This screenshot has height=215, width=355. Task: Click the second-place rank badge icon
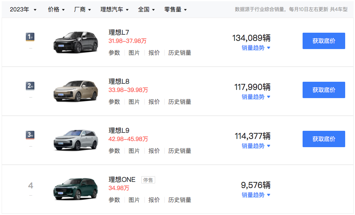[x=30, y=86]
